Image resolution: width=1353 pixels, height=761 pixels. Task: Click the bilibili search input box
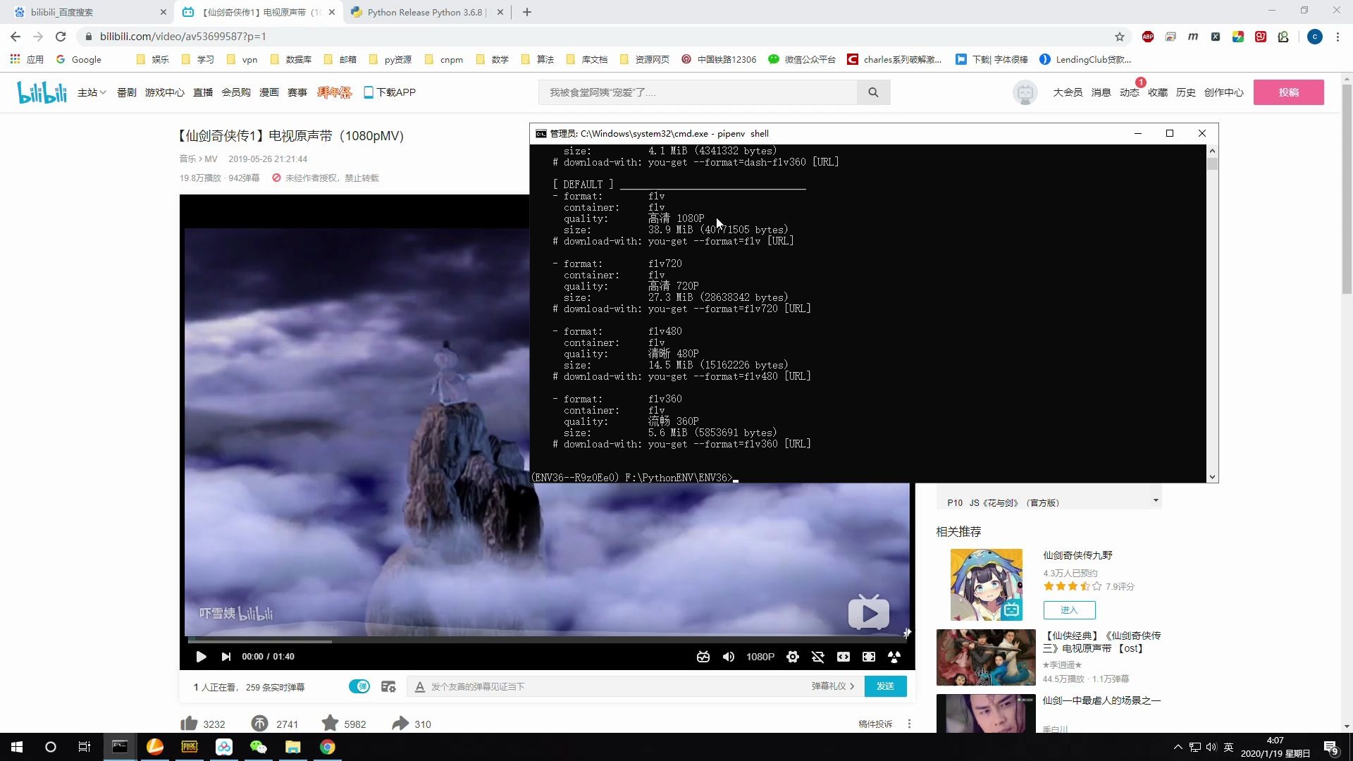click(698, 92)
